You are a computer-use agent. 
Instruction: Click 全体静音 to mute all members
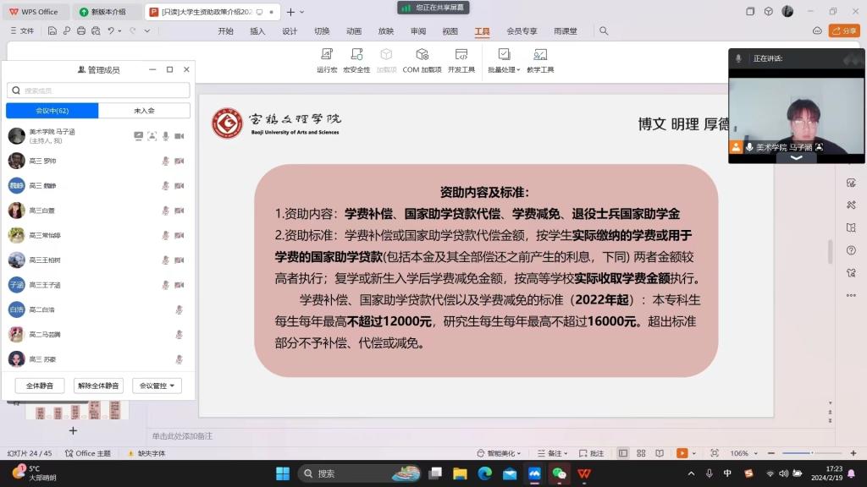tap(40, 386)
